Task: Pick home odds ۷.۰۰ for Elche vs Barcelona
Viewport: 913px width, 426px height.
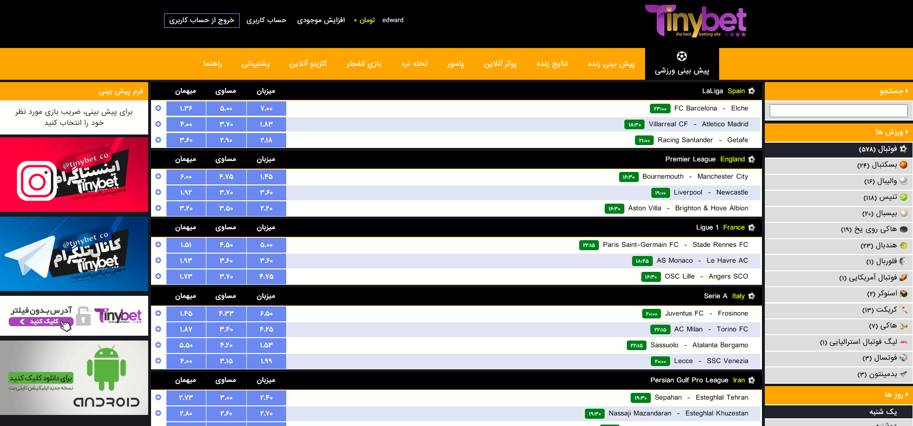Action: point(266,109)
